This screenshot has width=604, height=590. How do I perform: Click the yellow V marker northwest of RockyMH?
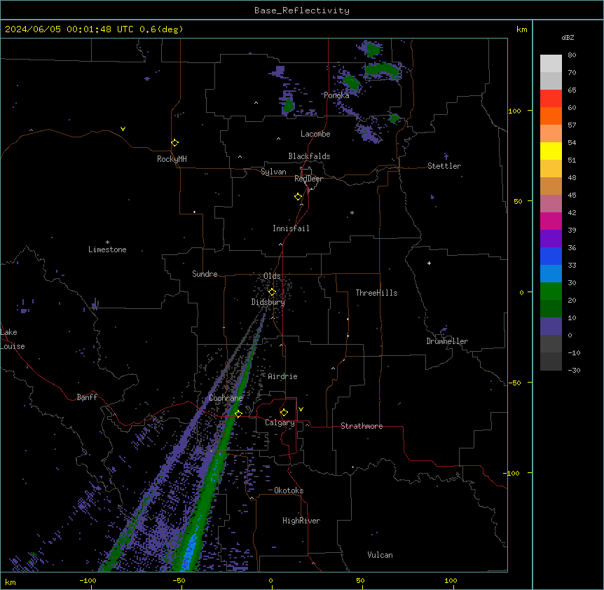pyautogui.click(x=123, y=129)
